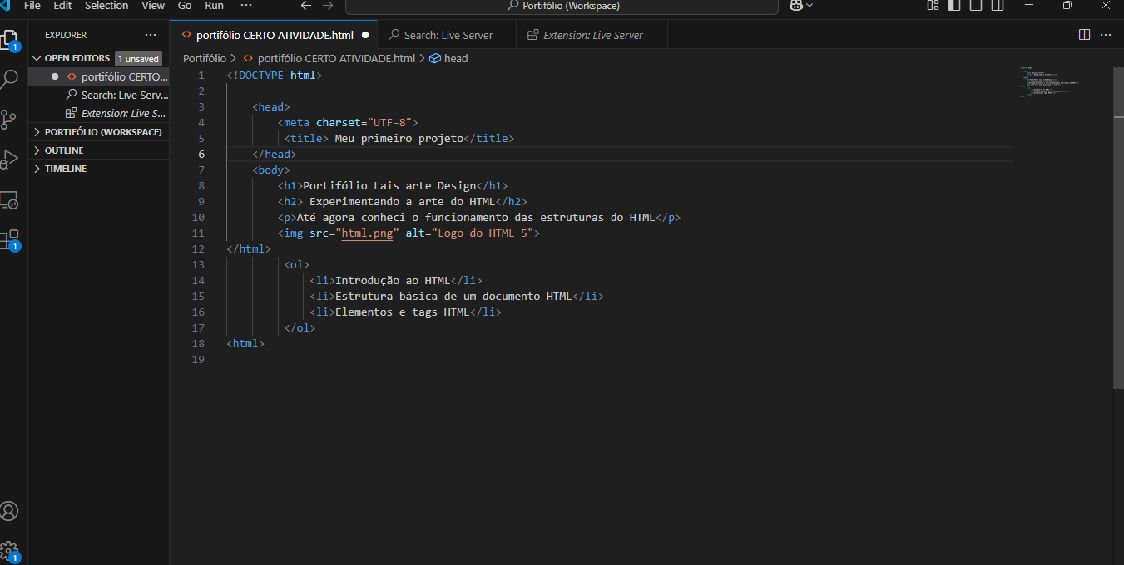
Task: Open editor More Actions ellipsis
Action: pos(1106,35)
